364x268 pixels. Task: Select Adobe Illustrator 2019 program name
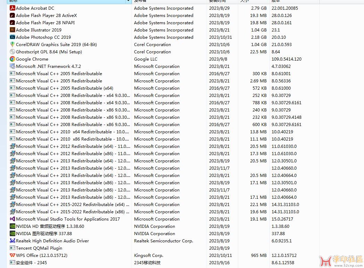pyautogui.click(x=39, y=30)
